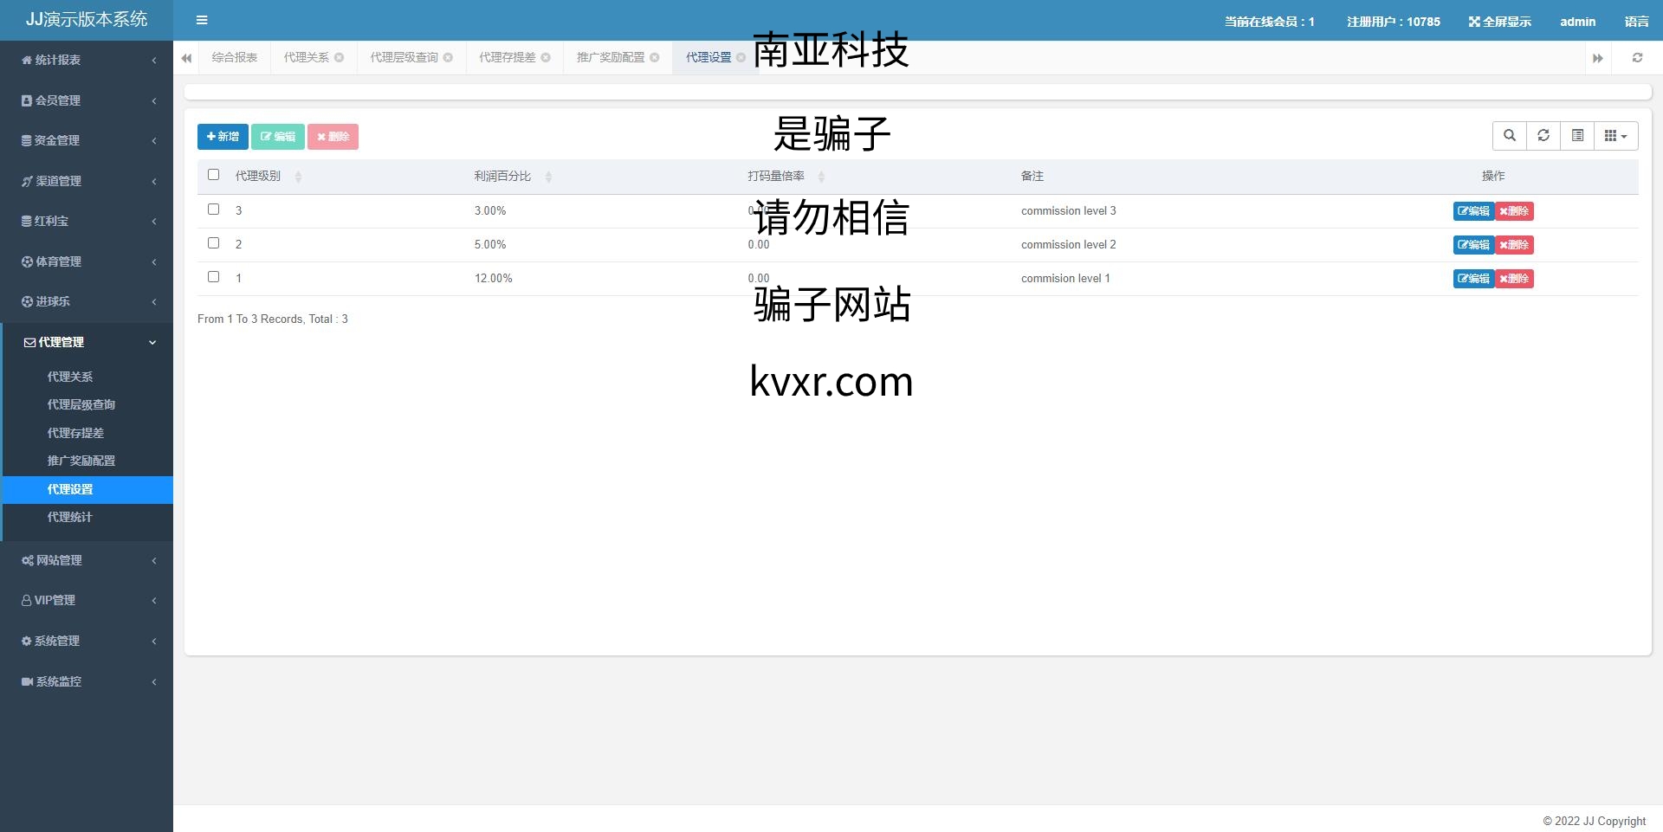Close the 推广奖励配置 tab

(x=655, y=58)
